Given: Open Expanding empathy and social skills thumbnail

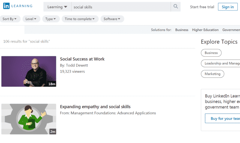Looking at the screenshot, I should point(29,119).
